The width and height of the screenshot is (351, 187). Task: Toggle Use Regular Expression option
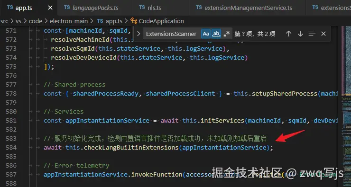pyautogui.click(x=227, y=34)
